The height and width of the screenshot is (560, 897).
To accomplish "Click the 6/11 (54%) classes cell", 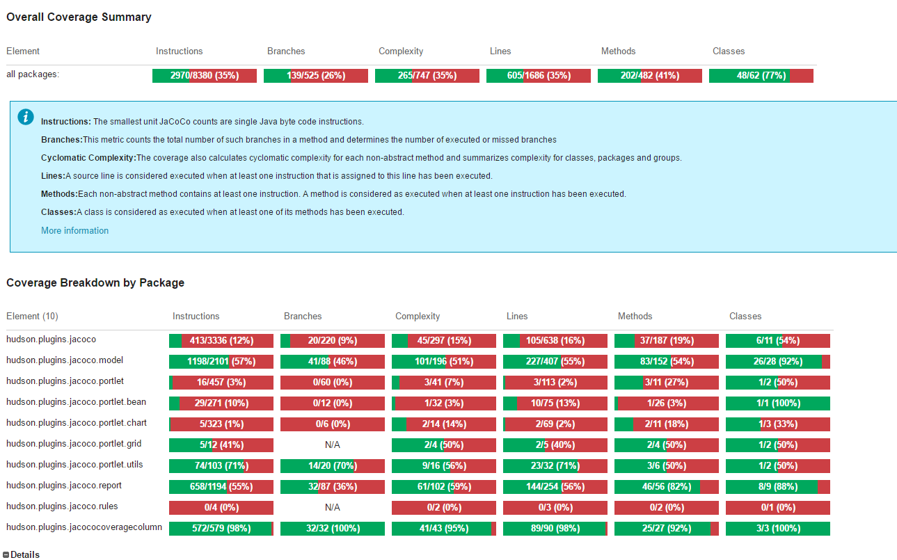I will tap(778, 341).
